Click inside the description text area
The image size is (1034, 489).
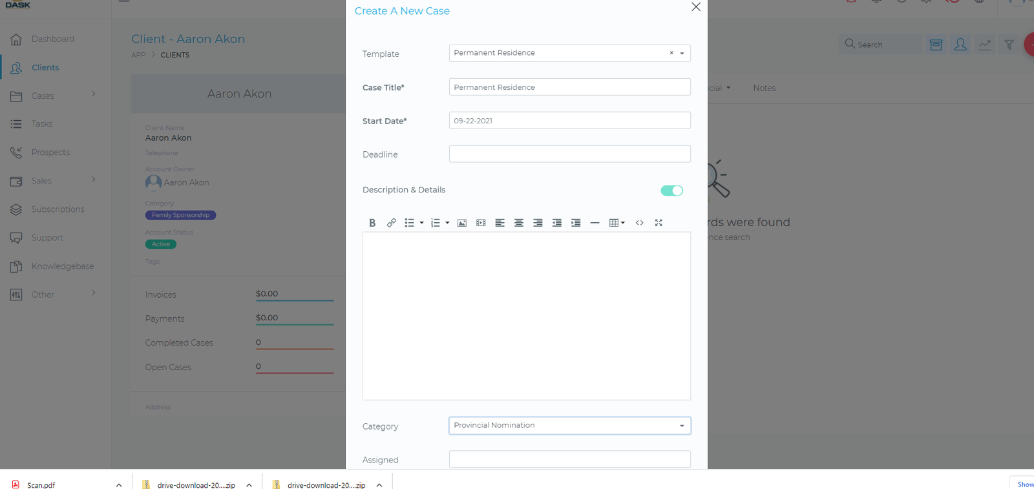tap(526, 316)
